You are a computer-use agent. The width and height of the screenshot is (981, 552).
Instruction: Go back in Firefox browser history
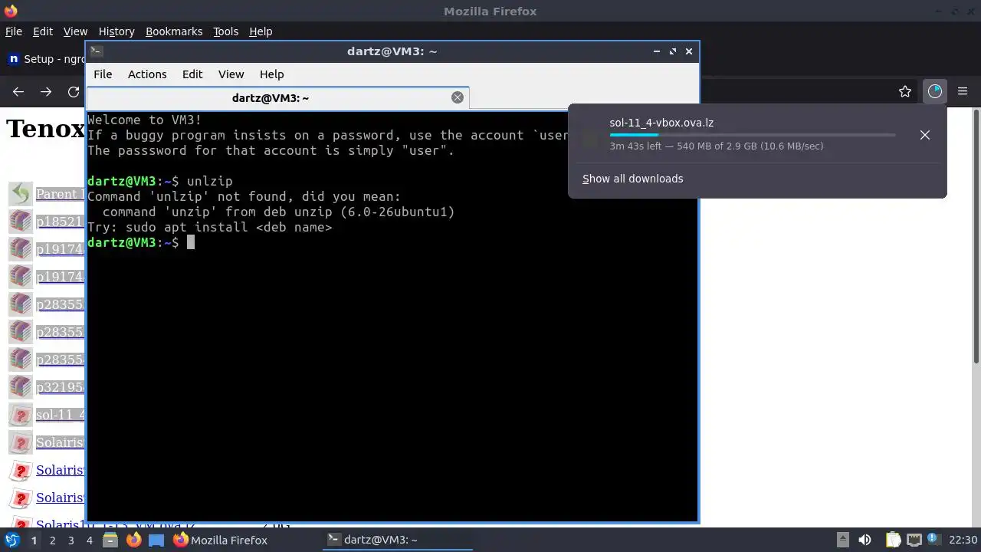(x=18, y=91)
